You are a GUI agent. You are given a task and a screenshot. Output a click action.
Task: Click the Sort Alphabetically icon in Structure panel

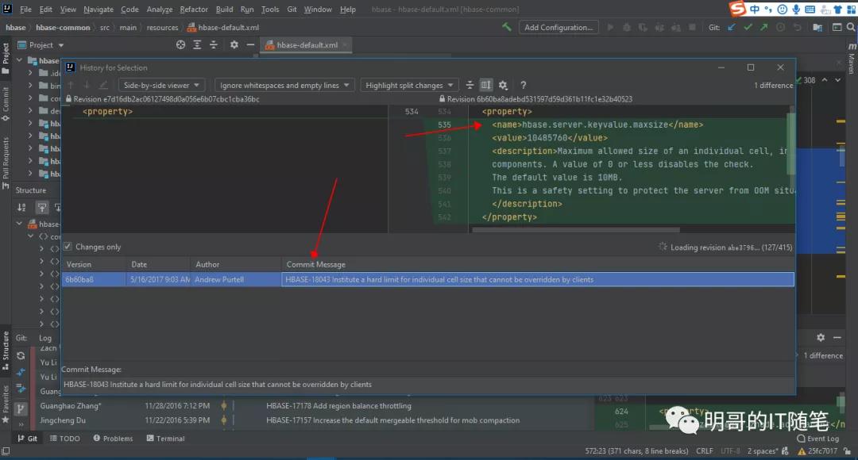pos(21,208)
